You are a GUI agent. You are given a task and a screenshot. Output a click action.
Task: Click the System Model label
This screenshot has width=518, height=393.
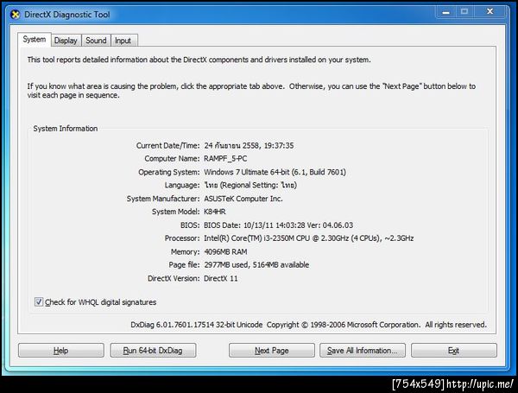coord(176,212)
